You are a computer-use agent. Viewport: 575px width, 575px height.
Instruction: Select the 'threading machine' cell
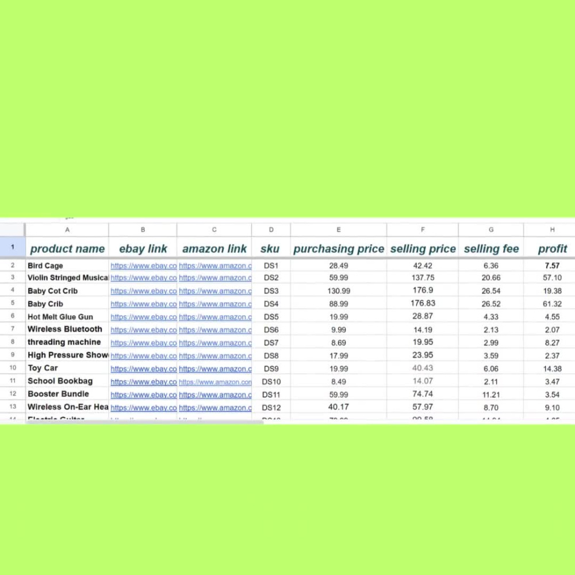(67, 342)
